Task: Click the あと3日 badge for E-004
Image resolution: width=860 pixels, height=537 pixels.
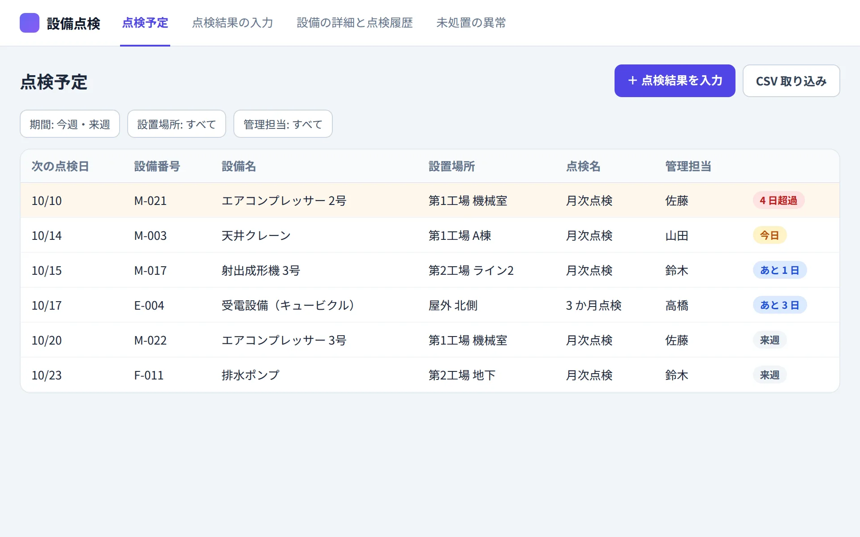Action: tap(779, 305)
